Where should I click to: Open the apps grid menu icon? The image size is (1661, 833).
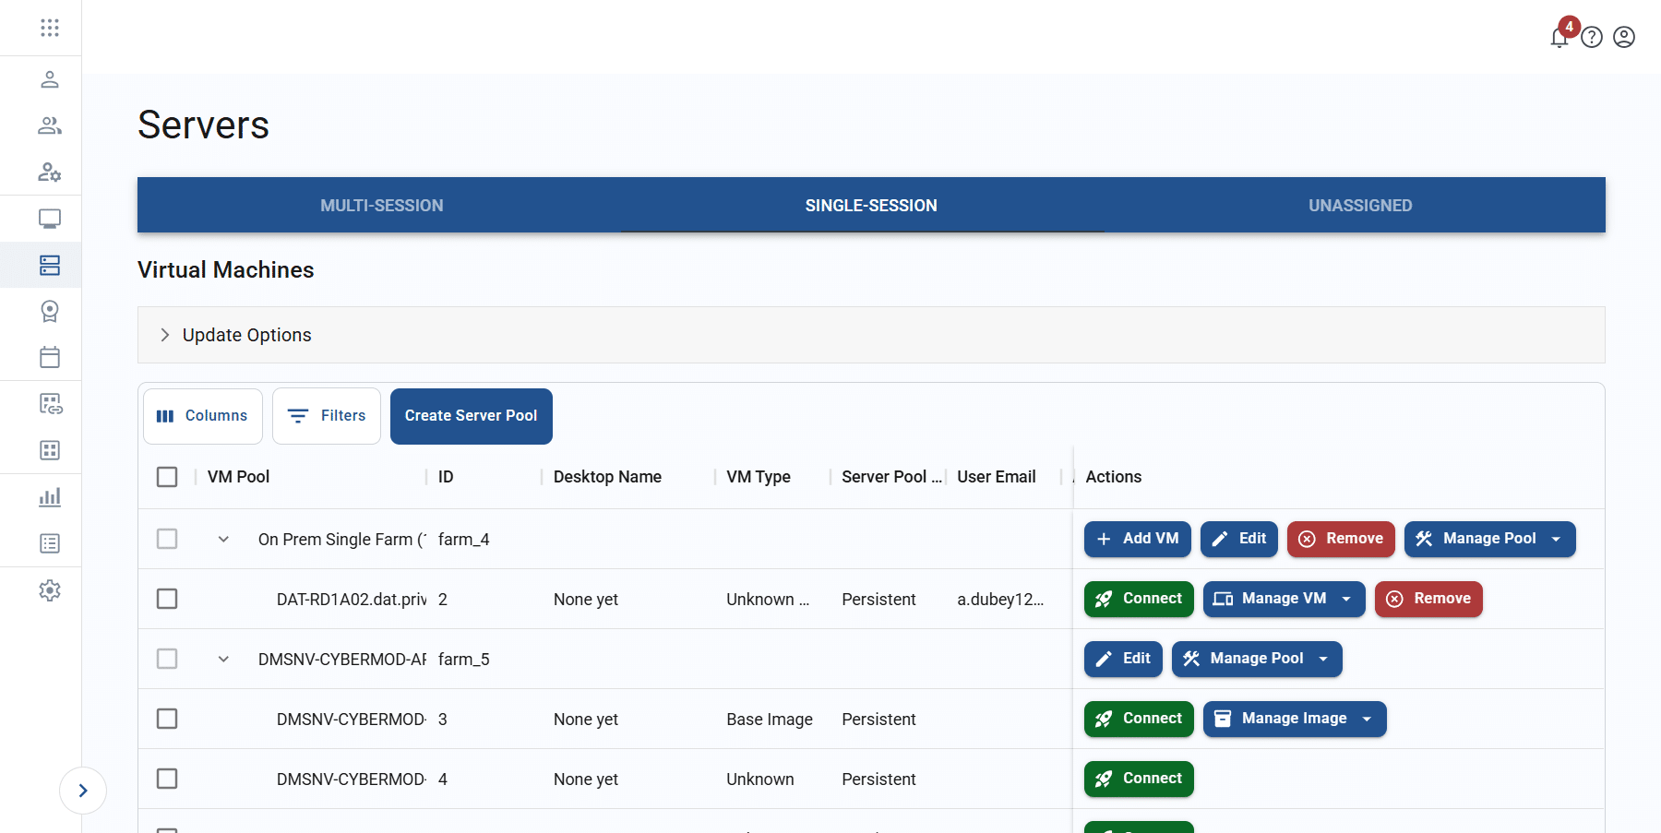click(x=50, y=28)
